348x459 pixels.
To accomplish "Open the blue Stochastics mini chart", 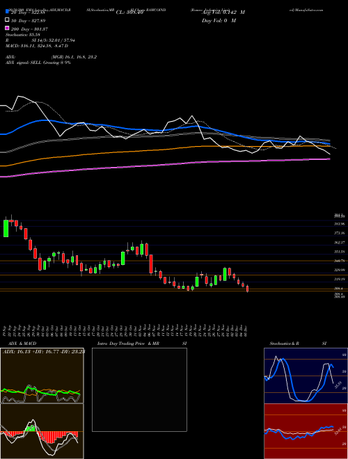I will (306, 376).
